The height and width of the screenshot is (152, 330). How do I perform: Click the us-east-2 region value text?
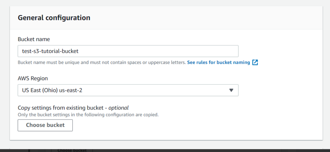[71, 90]
